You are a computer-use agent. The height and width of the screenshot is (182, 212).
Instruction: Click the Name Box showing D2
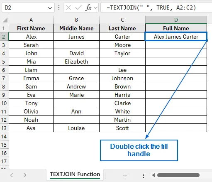click(28, 7)
